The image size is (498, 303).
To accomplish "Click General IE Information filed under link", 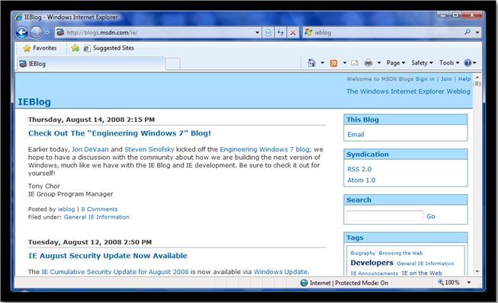I will point(97,217).
